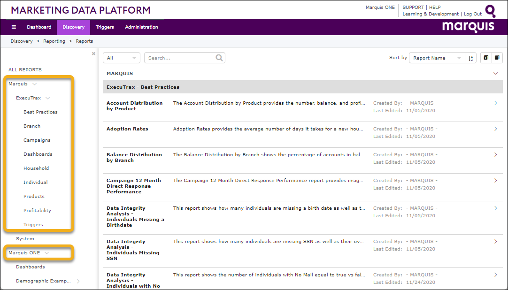Collapse the Marquis tree node chevron
The image size is (508, 290).
(35, 84)
